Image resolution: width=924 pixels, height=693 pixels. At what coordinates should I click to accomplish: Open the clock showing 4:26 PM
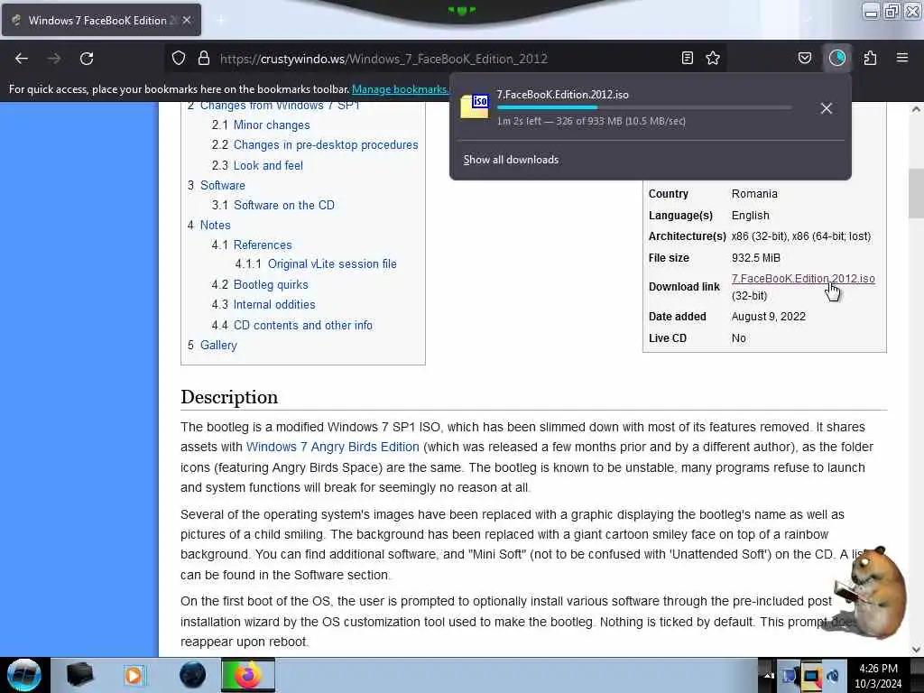tap(878, 676)
